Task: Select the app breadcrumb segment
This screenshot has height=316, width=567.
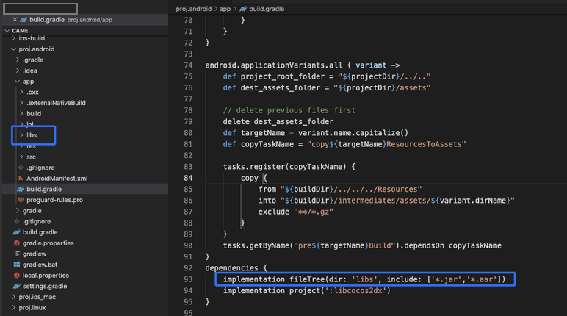Action: pos(225,9)
